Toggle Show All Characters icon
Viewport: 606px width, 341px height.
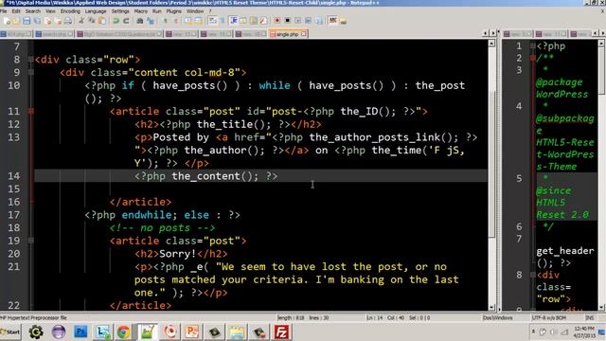(223, 21)
